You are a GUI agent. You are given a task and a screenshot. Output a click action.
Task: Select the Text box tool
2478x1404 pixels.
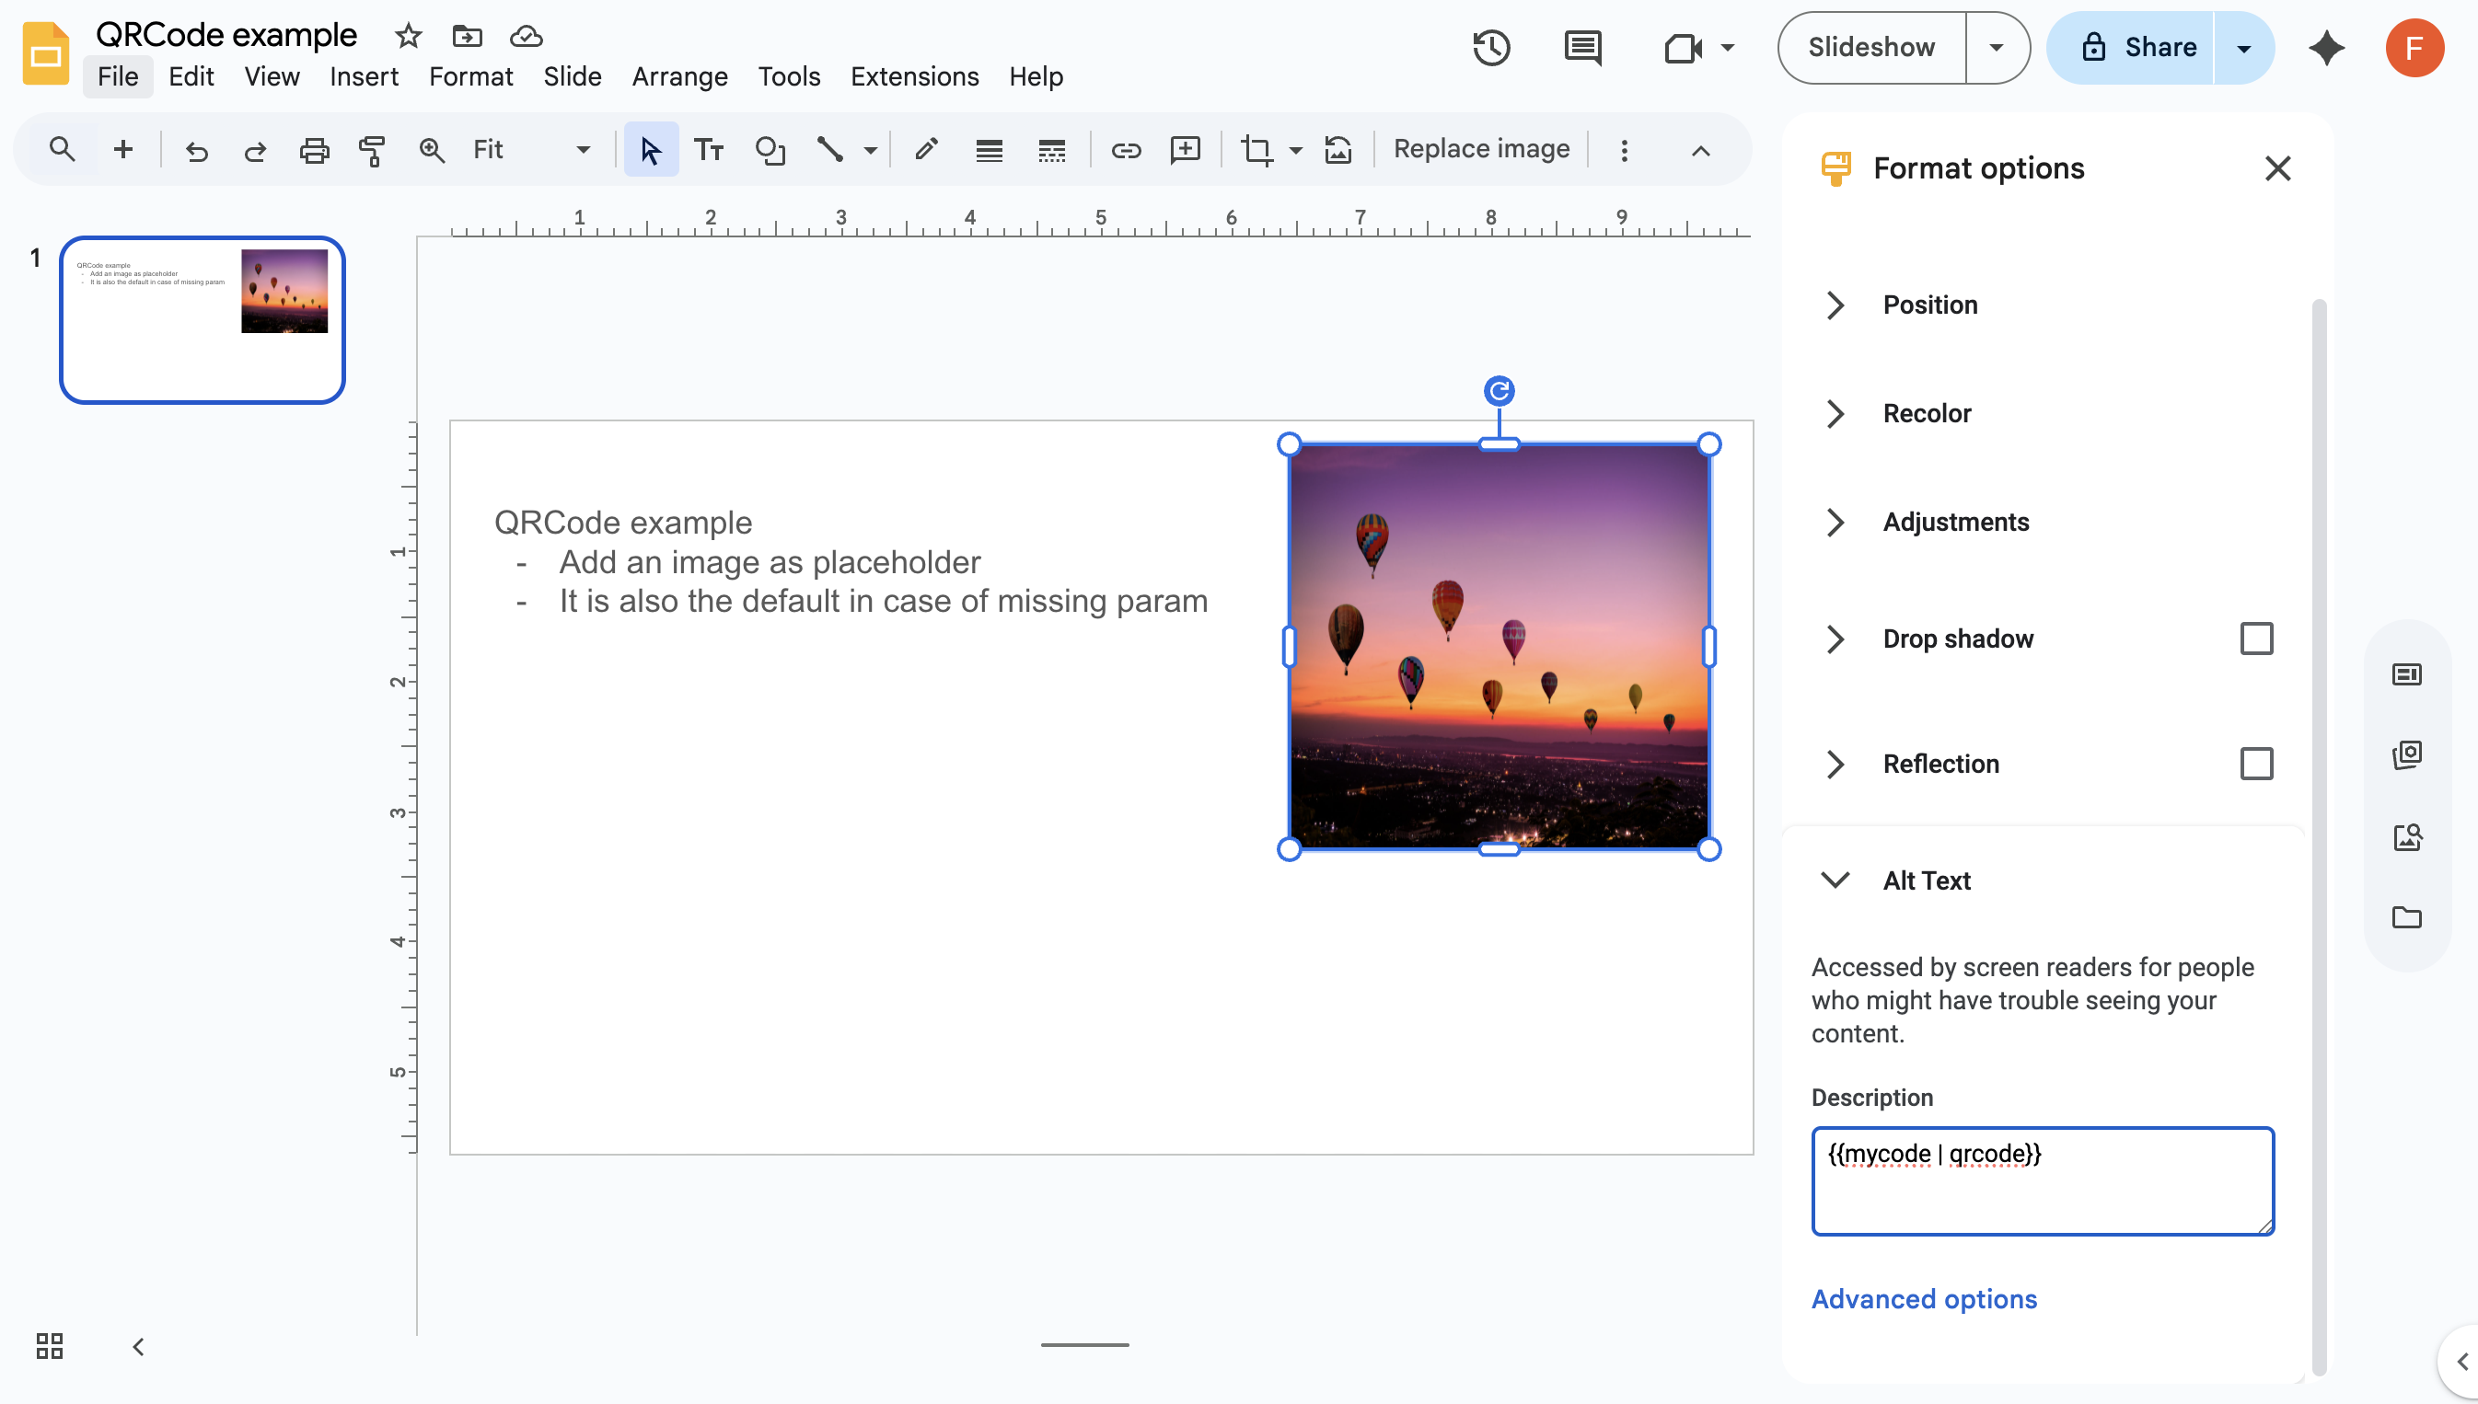coord(709,149)
